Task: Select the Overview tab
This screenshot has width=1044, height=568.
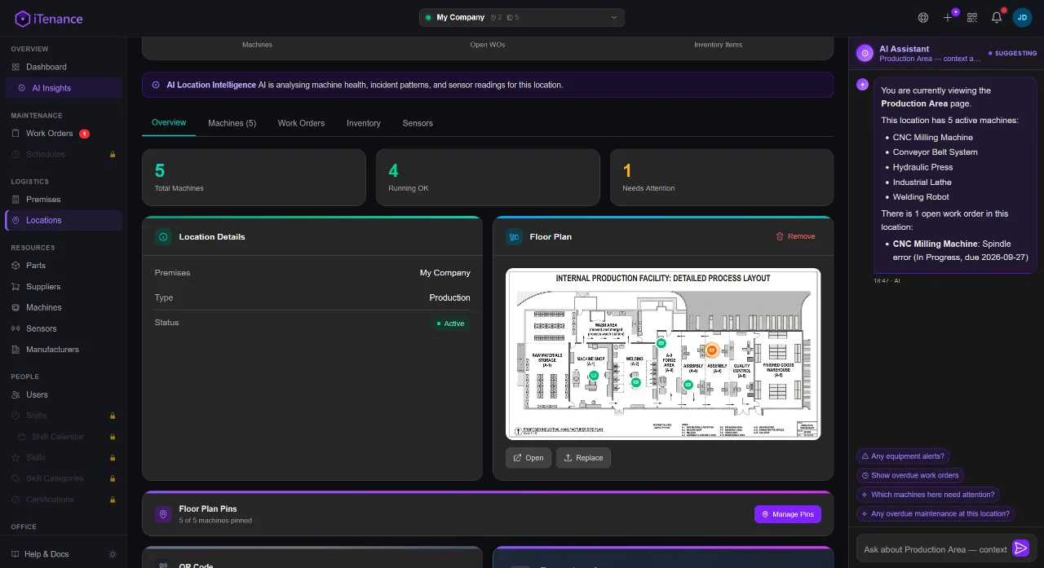Action: pos(169,123)
